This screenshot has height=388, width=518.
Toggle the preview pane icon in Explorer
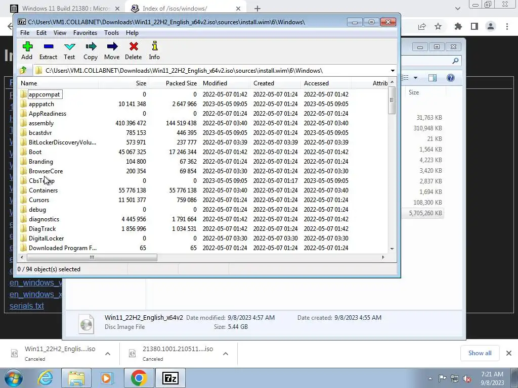pyautogui.click(x=433, y=78)
